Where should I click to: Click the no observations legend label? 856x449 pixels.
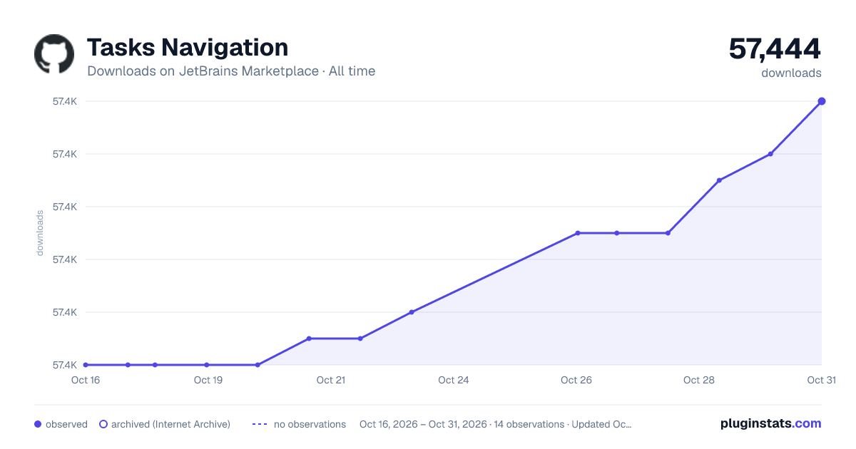[310, 424]
